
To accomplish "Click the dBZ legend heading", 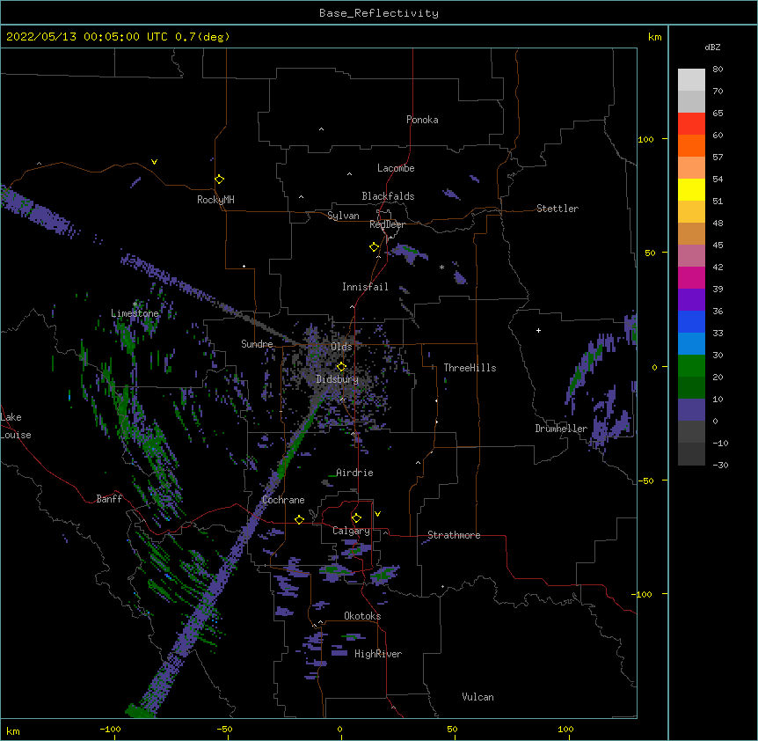I will 712,48.
